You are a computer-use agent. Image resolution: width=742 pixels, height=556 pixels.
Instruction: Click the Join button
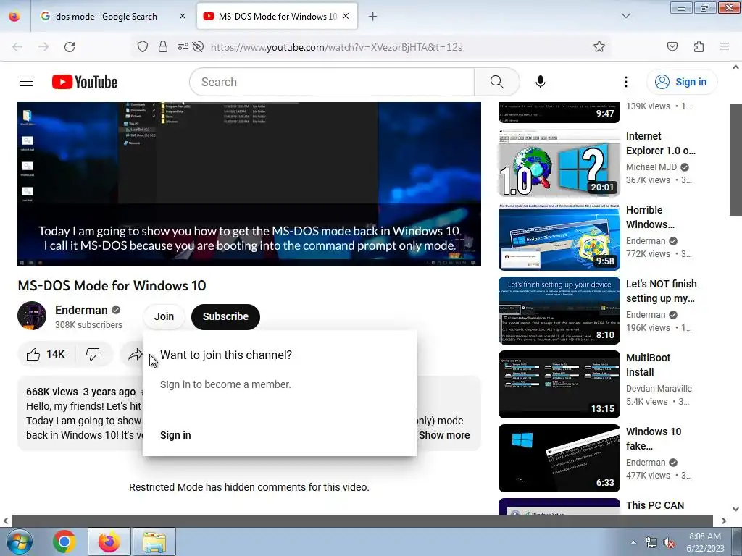click(x=164, y=316)
